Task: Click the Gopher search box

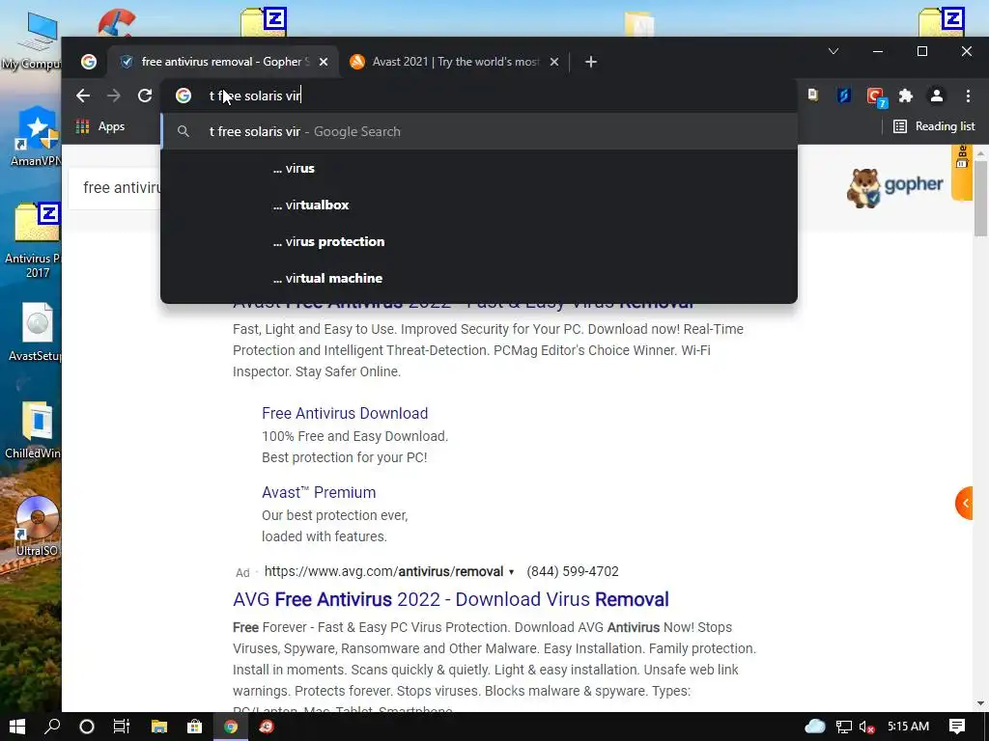Action: click(115, 188)
